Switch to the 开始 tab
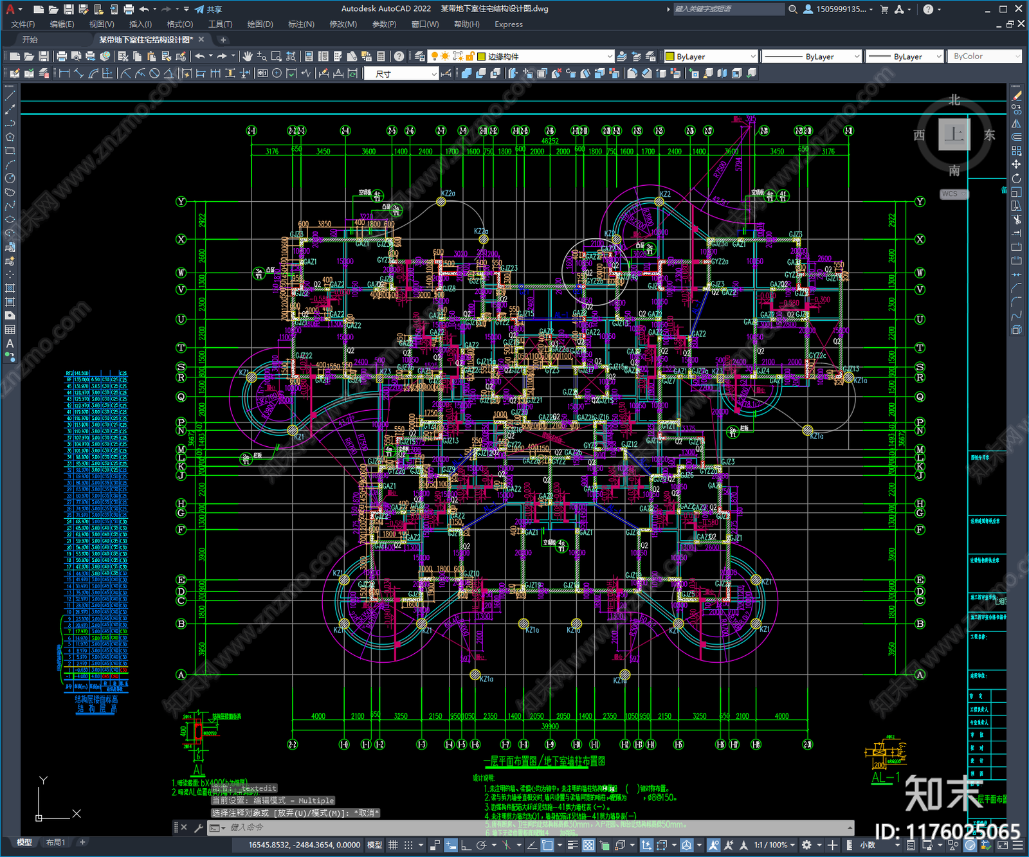 click(30, 40)
